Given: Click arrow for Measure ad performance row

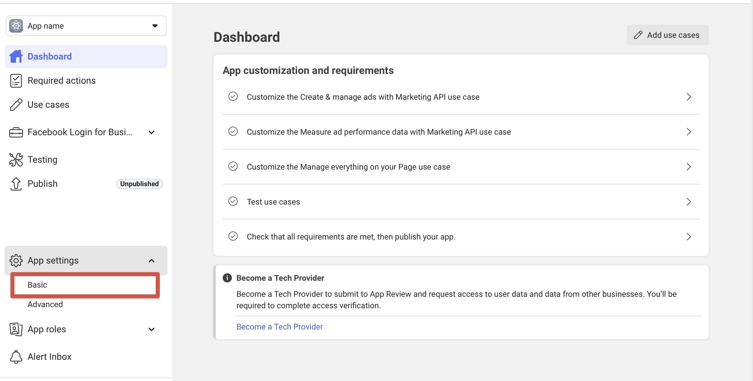Looking at the screenshot, I should point(689,132).
